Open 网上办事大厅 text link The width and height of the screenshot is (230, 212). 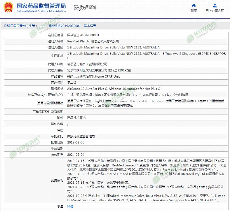click(215, 11)
